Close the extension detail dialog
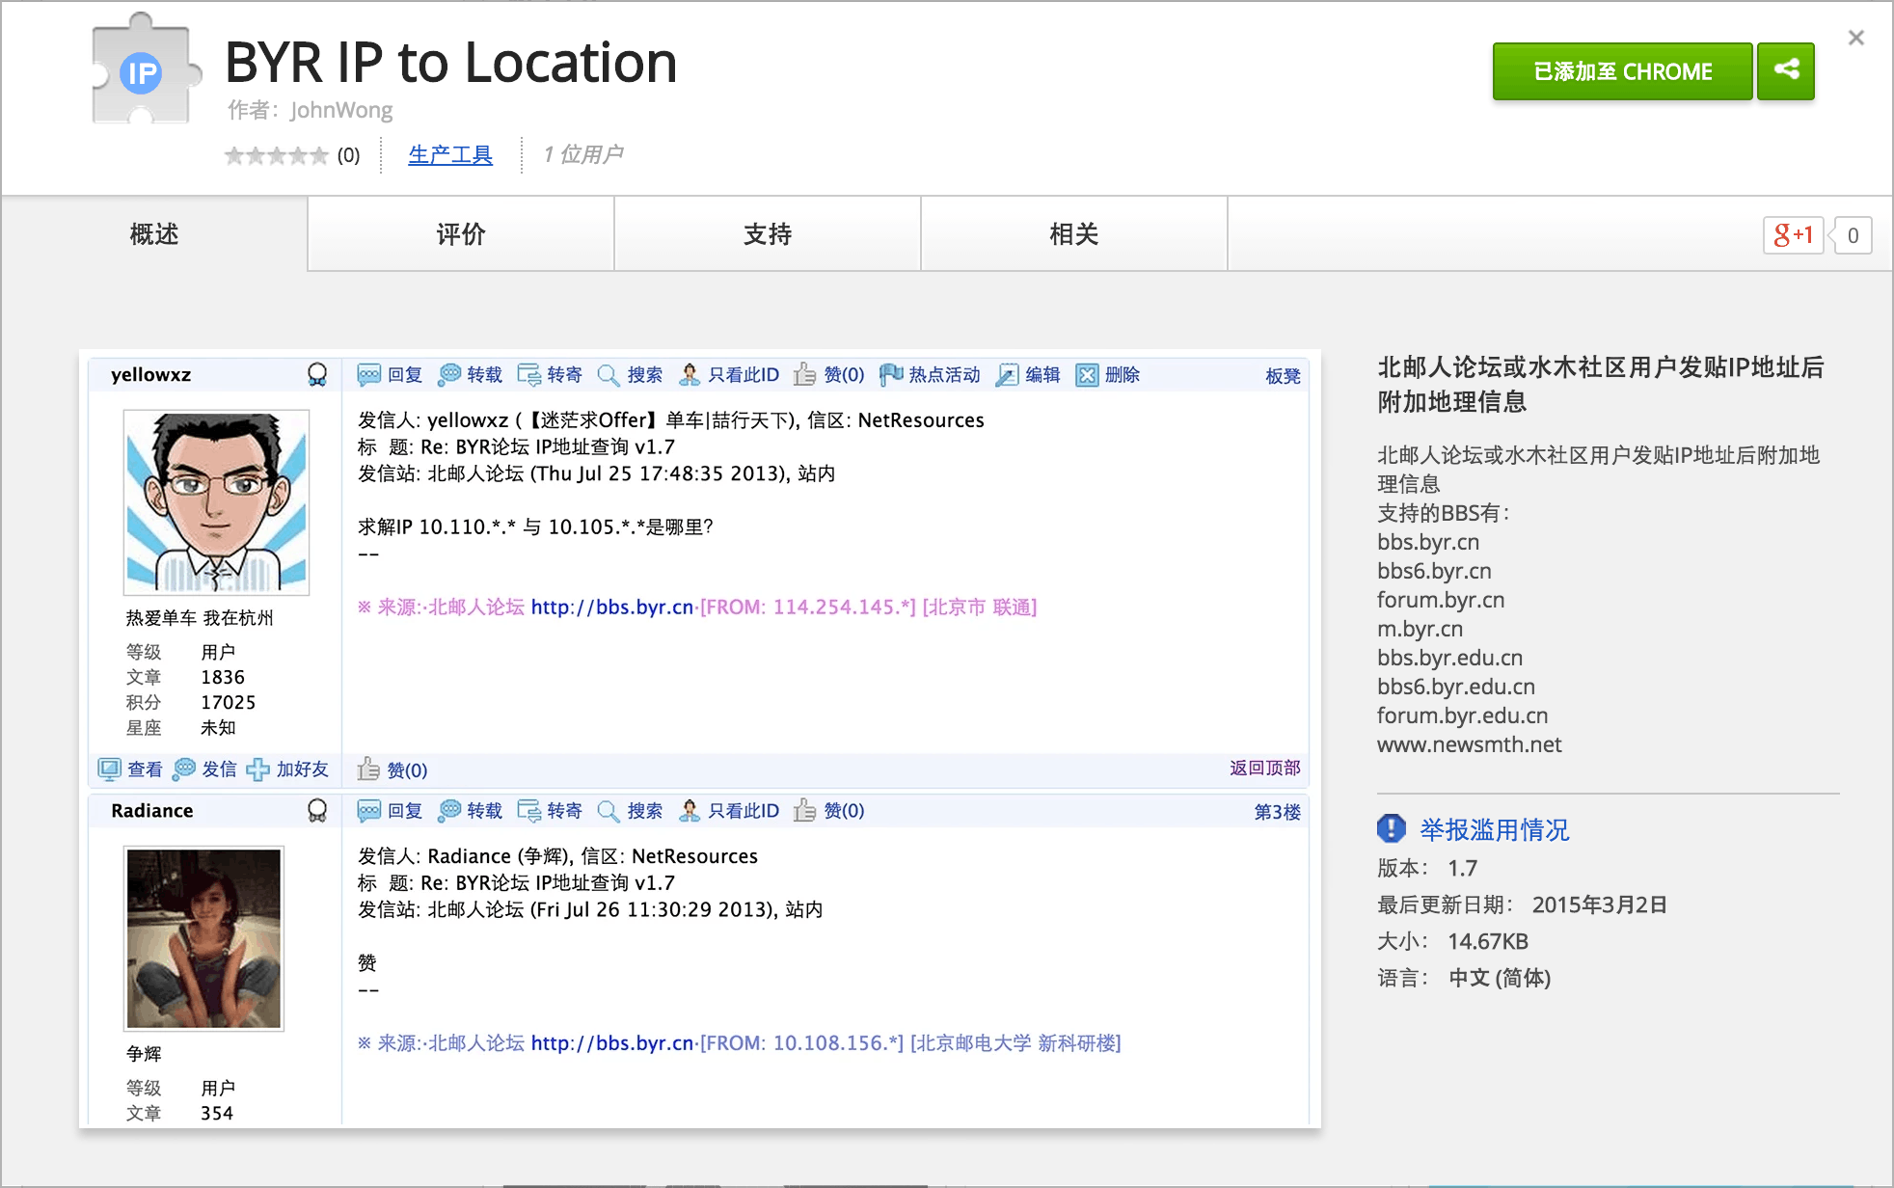 click(x=1855, y=39)
